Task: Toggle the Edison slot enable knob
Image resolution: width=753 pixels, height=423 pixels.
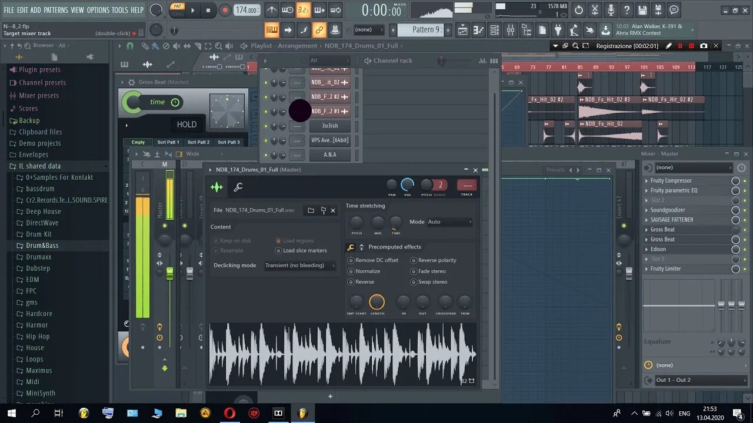Action: pos(735,249)
